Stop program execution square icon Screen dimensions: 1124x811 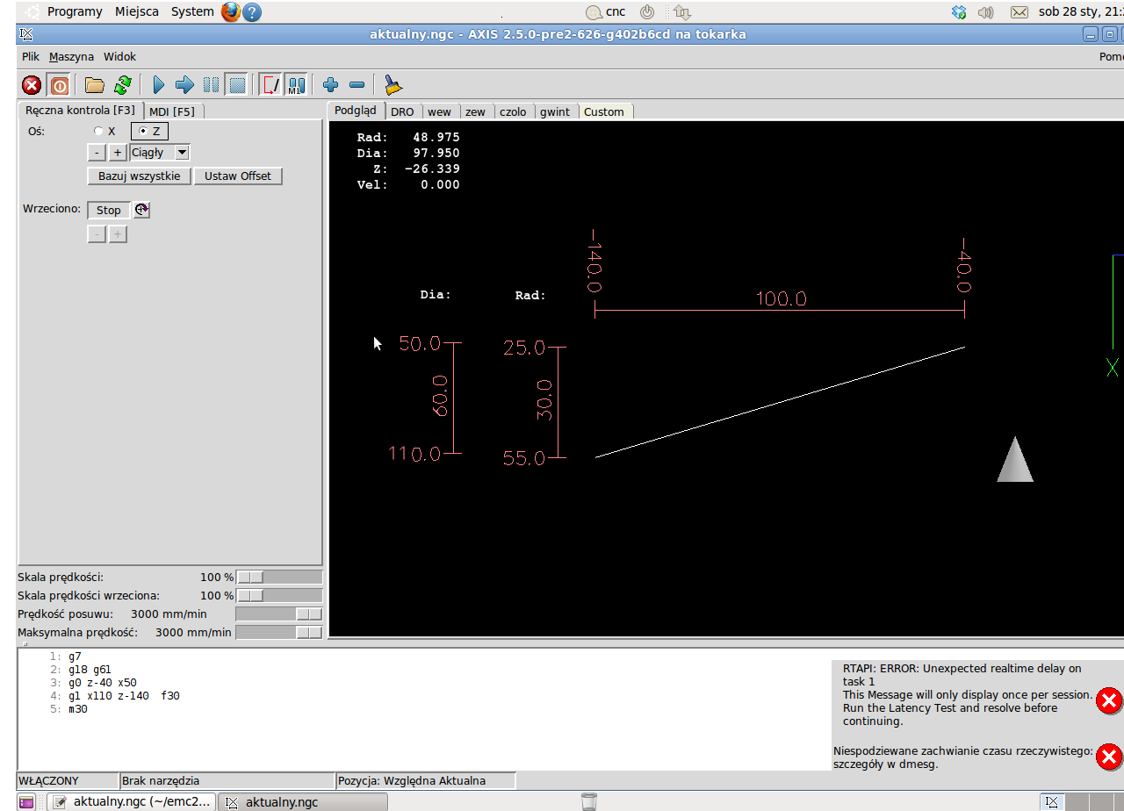(236, 85)
